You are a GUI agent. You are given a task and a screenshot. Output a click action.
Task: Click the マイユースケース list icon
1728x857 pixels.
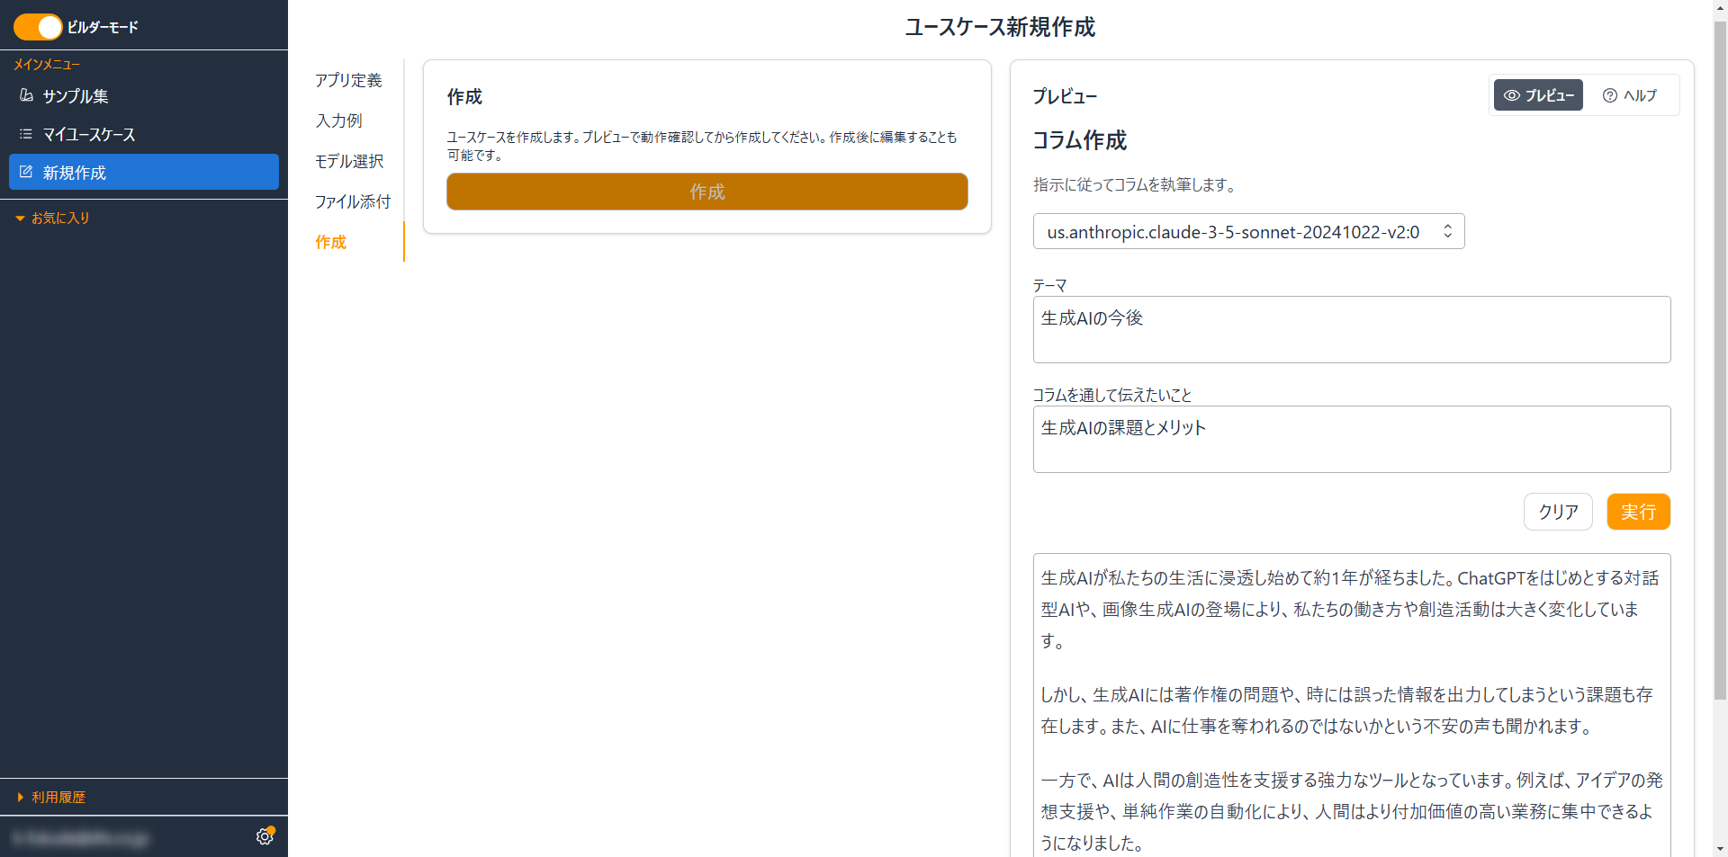[x=26, y=134]
